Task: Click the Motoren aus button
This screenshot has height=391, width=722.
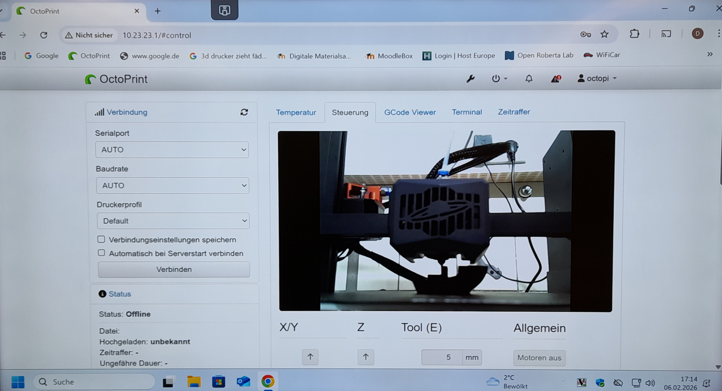Action: click(539, 358)
